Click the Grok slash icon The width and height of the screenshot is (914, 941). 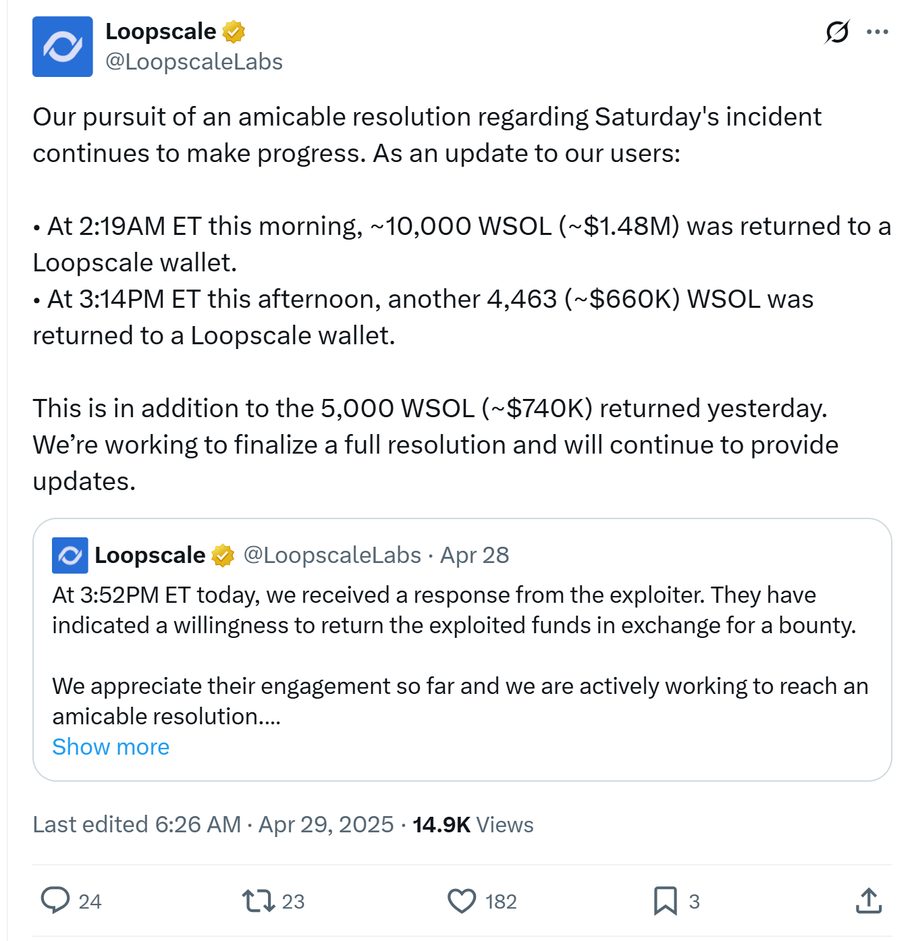click(837, 32)
